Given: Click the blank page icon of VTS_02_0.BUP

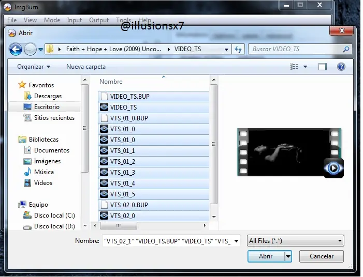Looking at the screenshot, I should [104, 205].
